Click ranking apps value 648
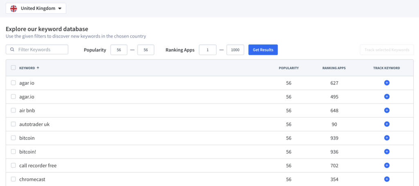419x186 pixels. pyautogui.click(x=334, y=111)
